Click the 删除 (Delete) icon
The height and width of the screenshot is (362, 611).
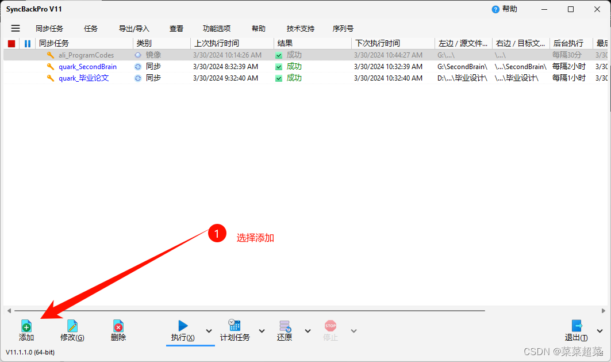click(118, 326)
